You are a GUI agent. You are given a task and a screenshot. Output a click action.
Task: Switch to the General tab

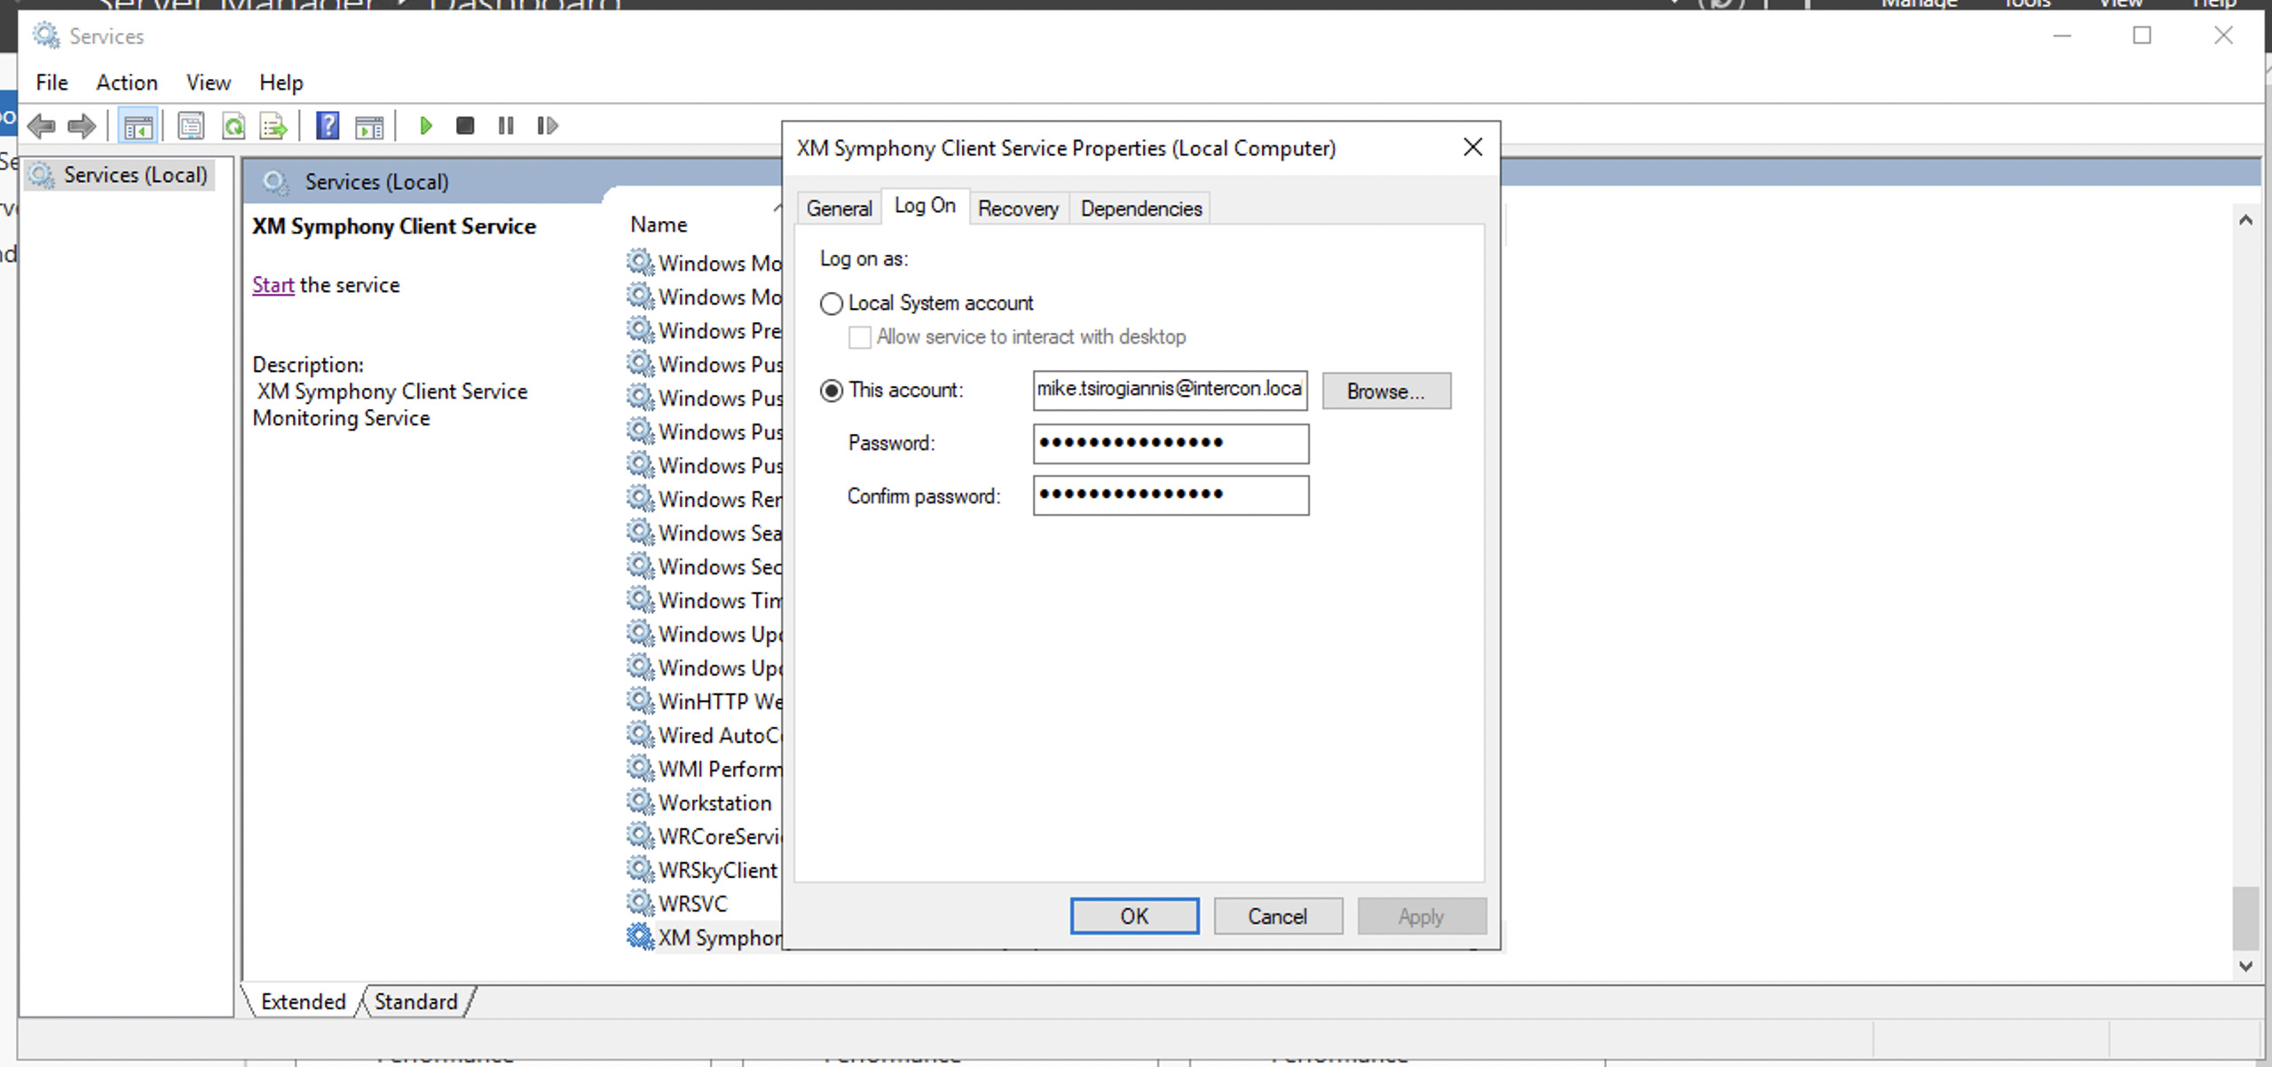tap(839, 209)
